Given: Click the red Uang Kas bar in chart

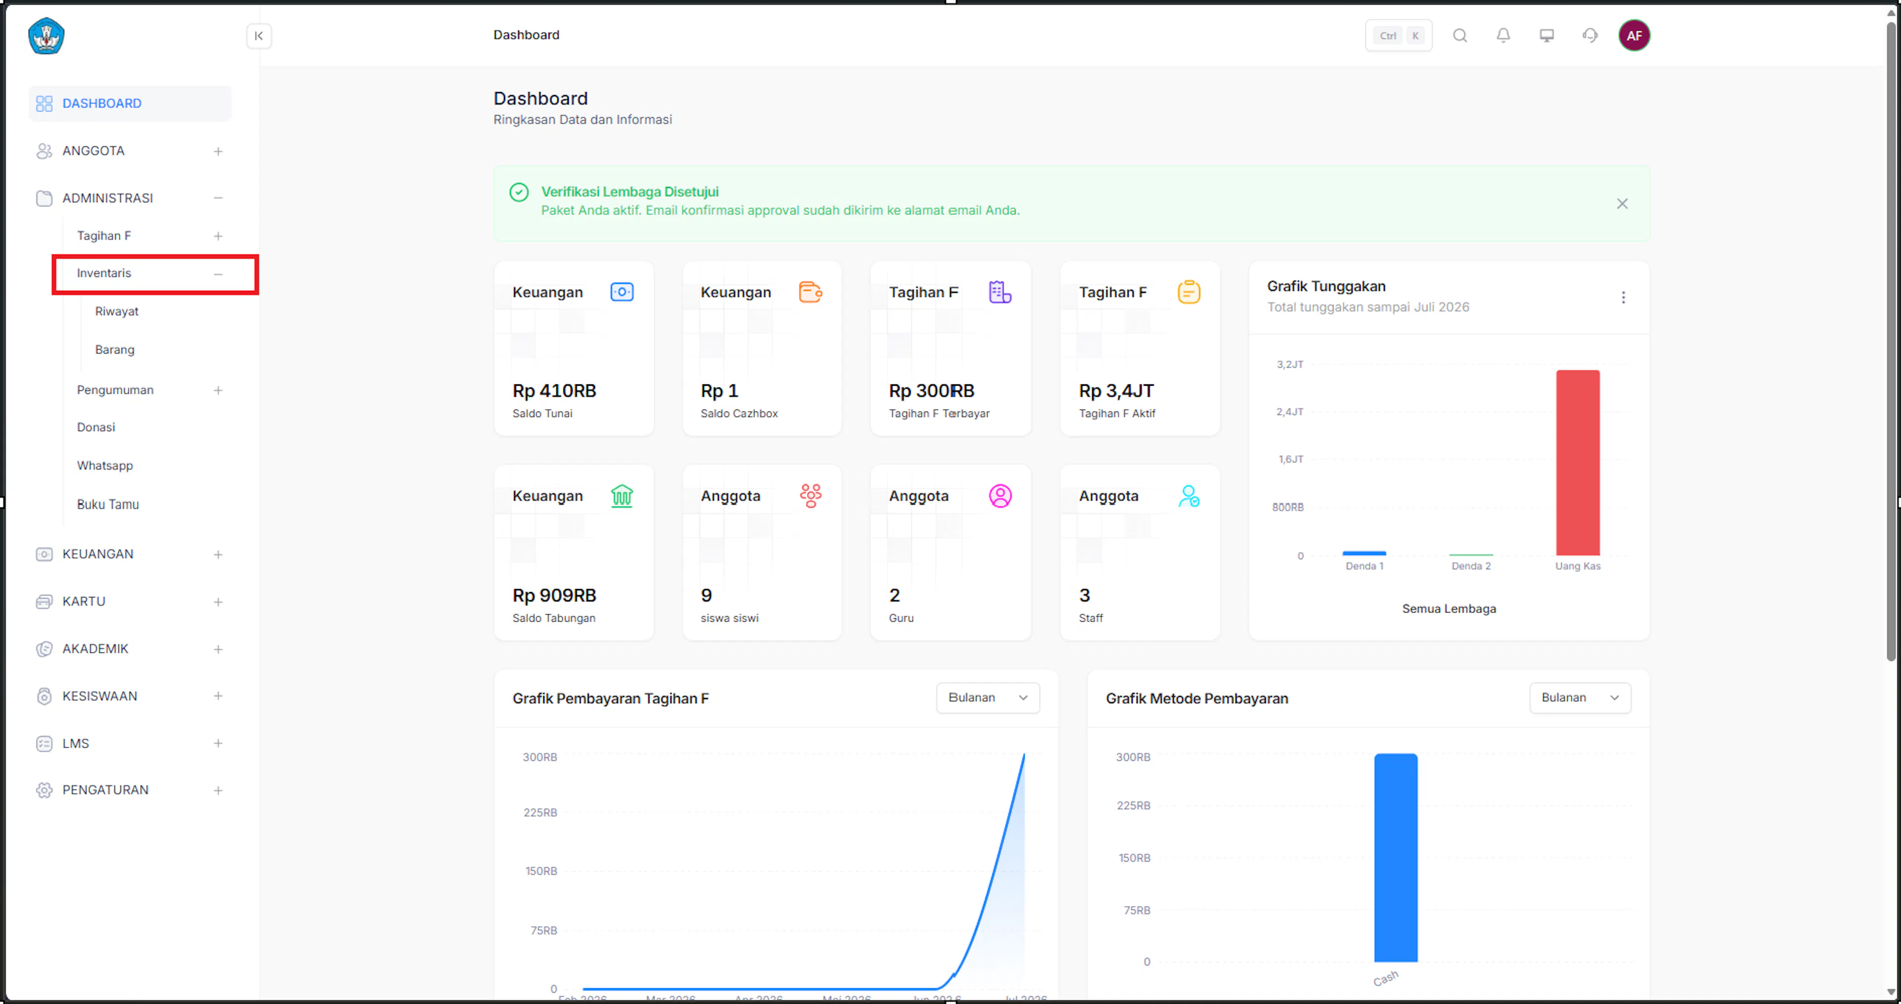Looking at the screenshot, I should pyautogui.click(x=1578, y=462).
